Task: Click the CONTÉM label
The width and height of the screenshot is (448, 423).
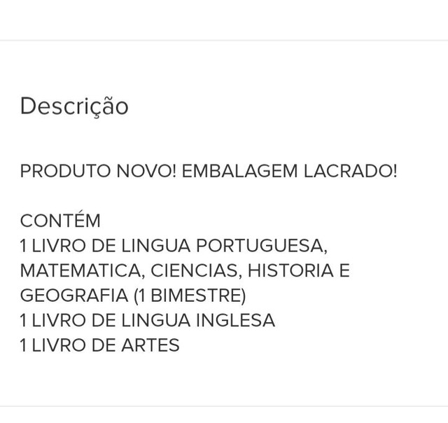Action: pos(60,219)
